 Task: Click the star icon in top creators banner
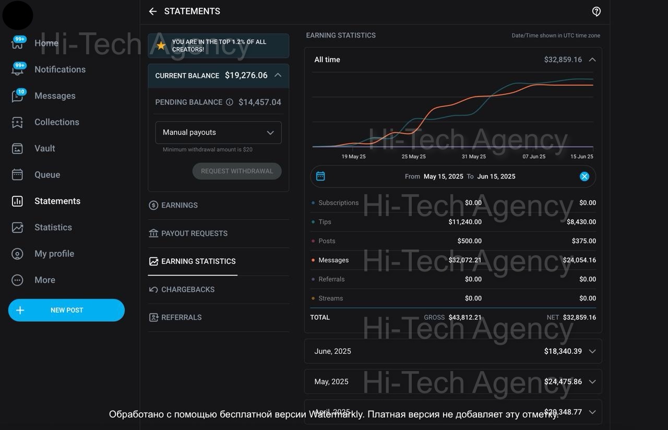[161, 46]
